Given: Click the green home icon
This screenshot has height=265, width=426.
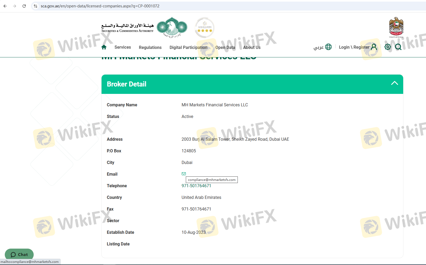Looking at the screenshot, I should 104,47.
